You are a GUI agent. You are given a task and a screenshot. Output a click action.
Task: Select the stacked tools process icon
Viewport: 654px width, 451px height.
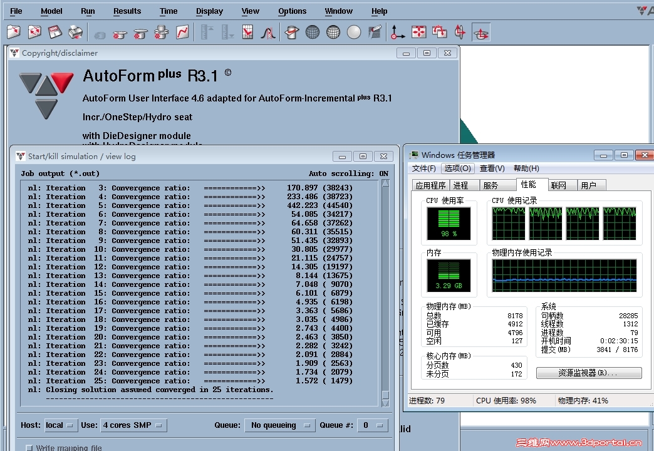162,32
